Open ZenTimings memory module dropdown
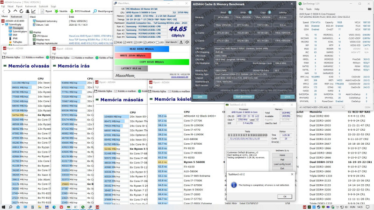This screenshot has width=374, height=210. pyautogui.click(x=322, y=107)
